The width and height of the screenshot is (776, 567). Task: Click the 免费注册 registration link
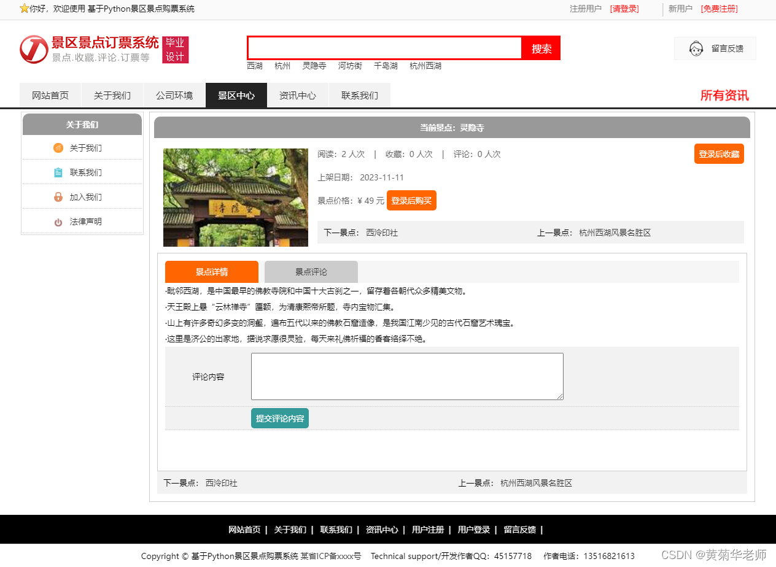click(719, 9)
